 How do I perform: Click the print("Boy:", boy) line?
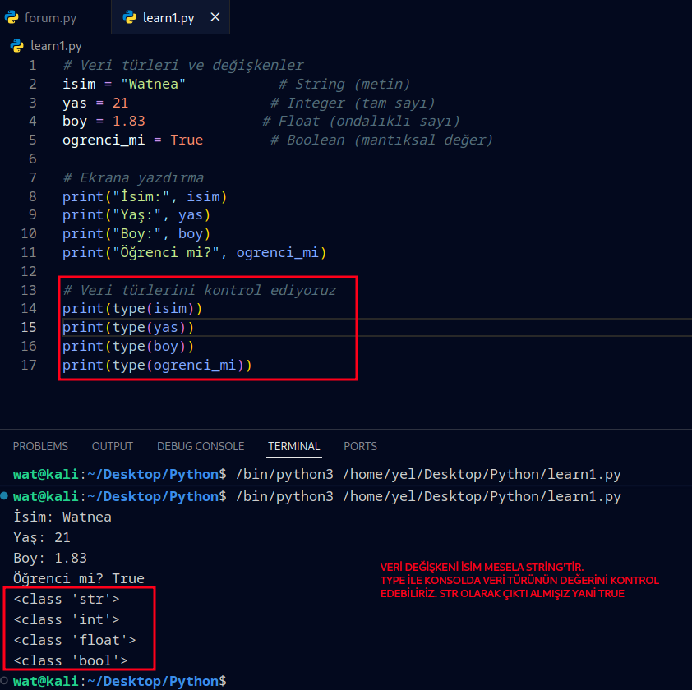point(136,234)
